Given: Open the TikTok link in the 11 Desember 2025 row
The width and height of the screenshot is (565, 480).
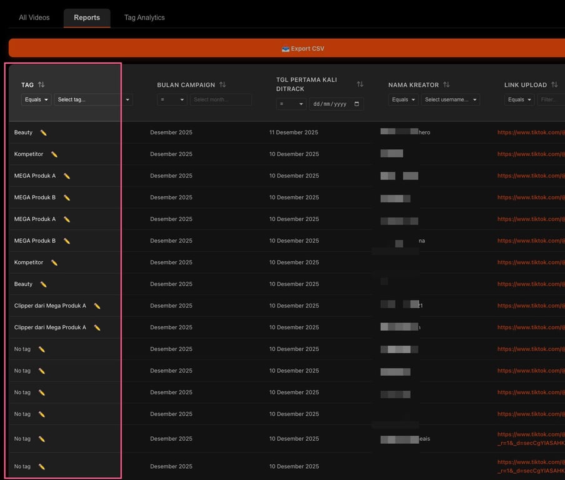Looking at the screenshot, I should (x=531, y=132).
